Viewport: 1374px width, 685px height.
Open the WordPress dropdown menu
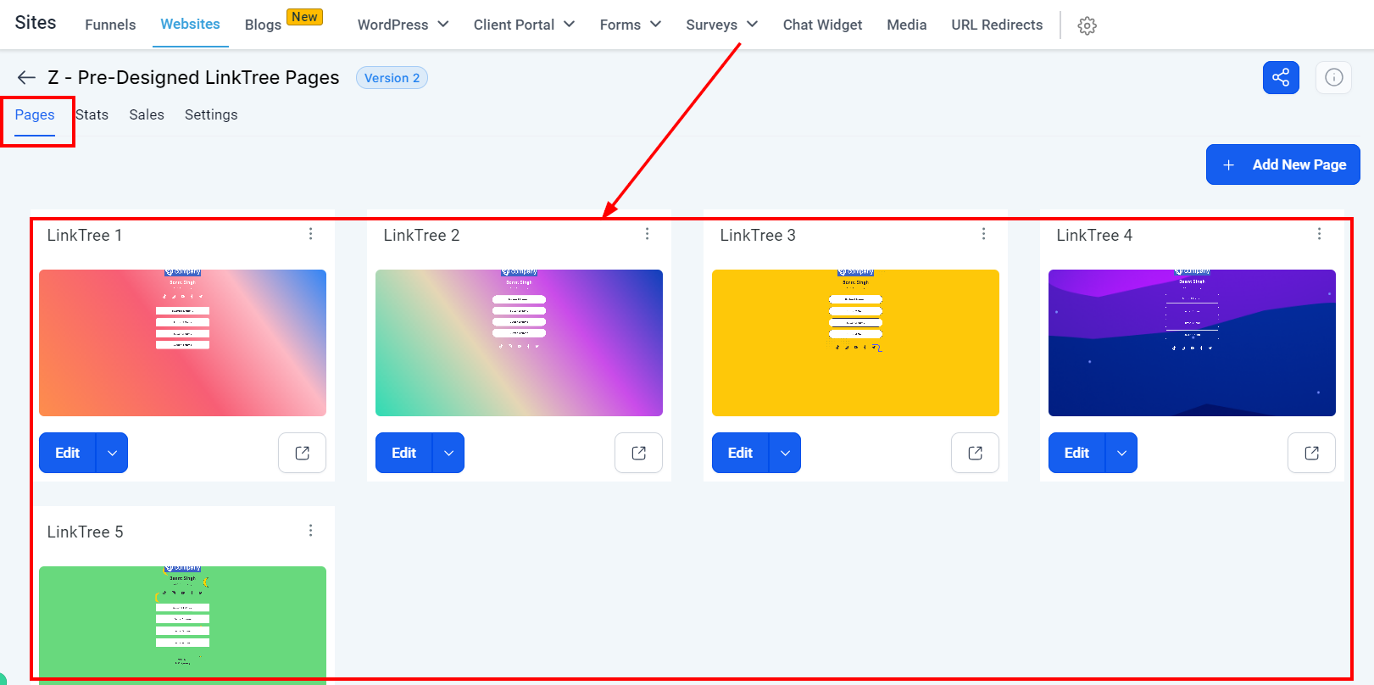coord(403,25)
